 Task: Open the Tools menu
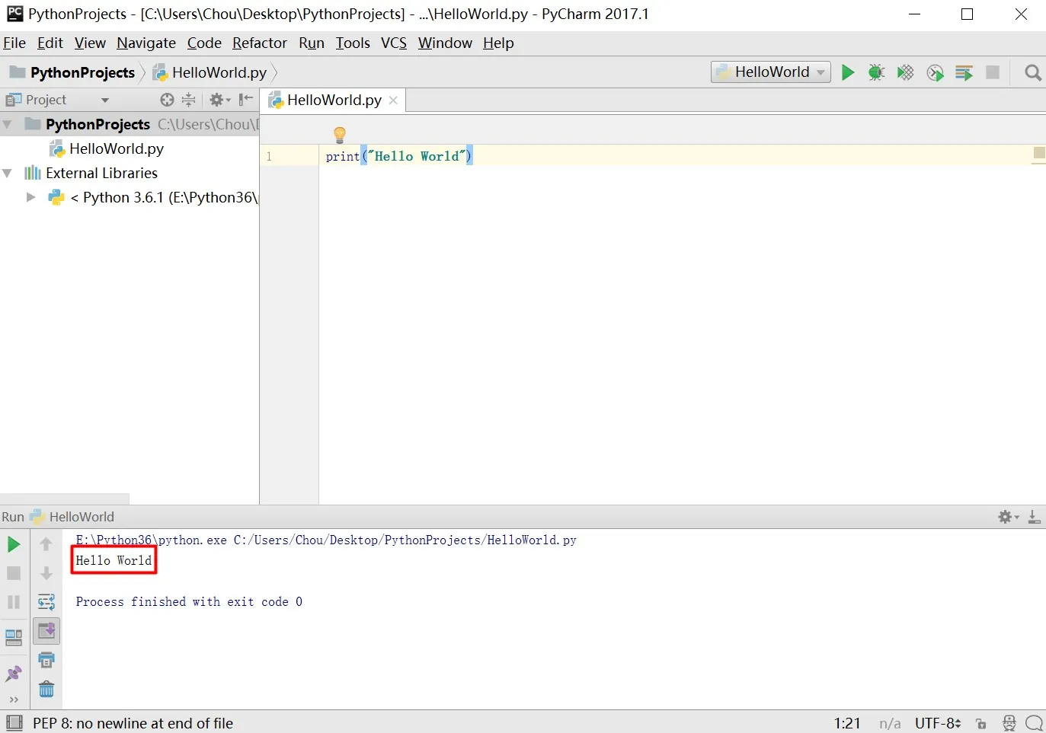pyautogui.click(x=353, y=43)
